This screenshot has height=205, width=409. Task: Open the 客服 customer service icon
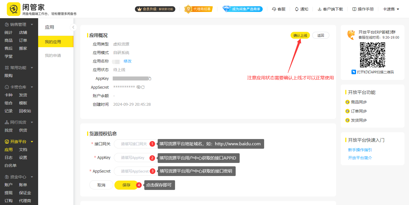[x=274, y=9]
